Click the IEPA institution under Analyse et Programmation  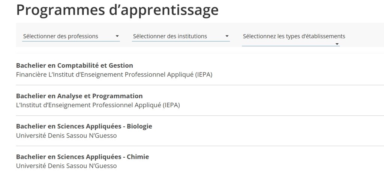[x=98, y=105]
